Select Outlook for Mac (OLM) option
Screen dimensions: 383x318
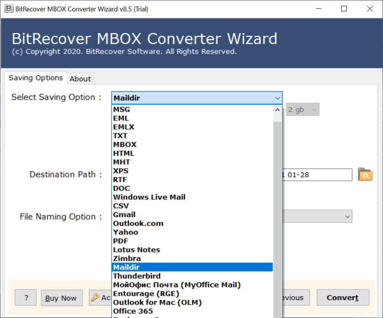[192, 302]
